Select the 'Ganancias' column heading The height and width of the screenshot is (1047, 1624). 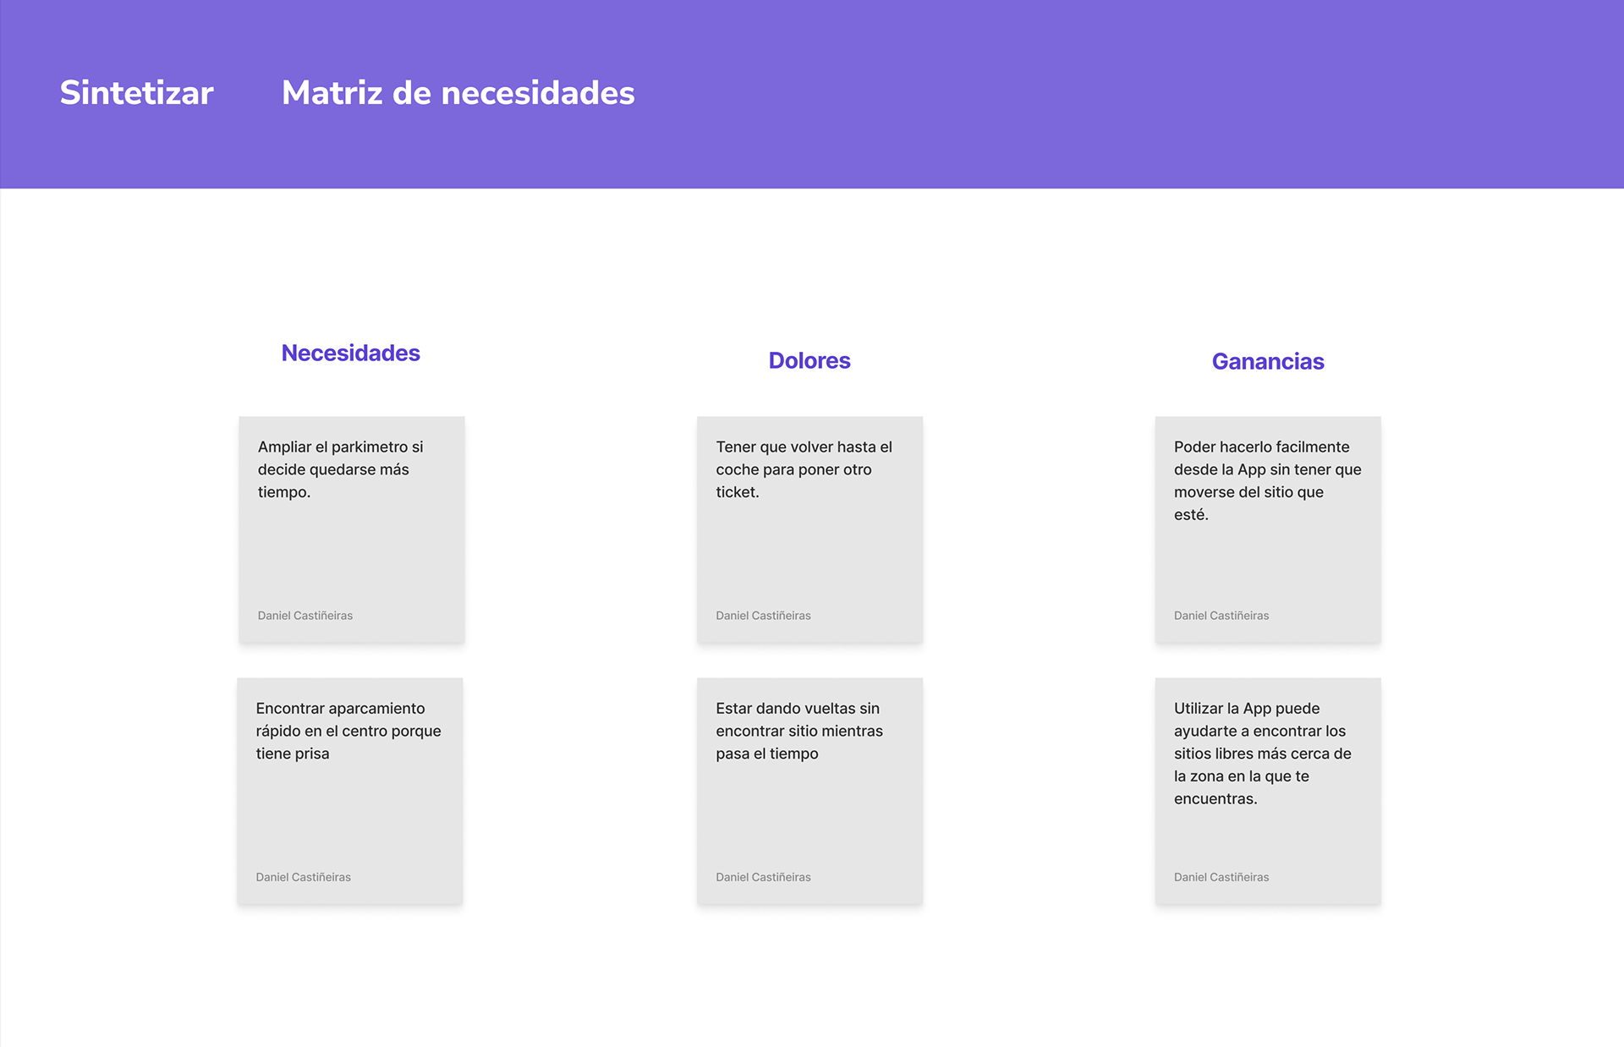pos(1268,361)
